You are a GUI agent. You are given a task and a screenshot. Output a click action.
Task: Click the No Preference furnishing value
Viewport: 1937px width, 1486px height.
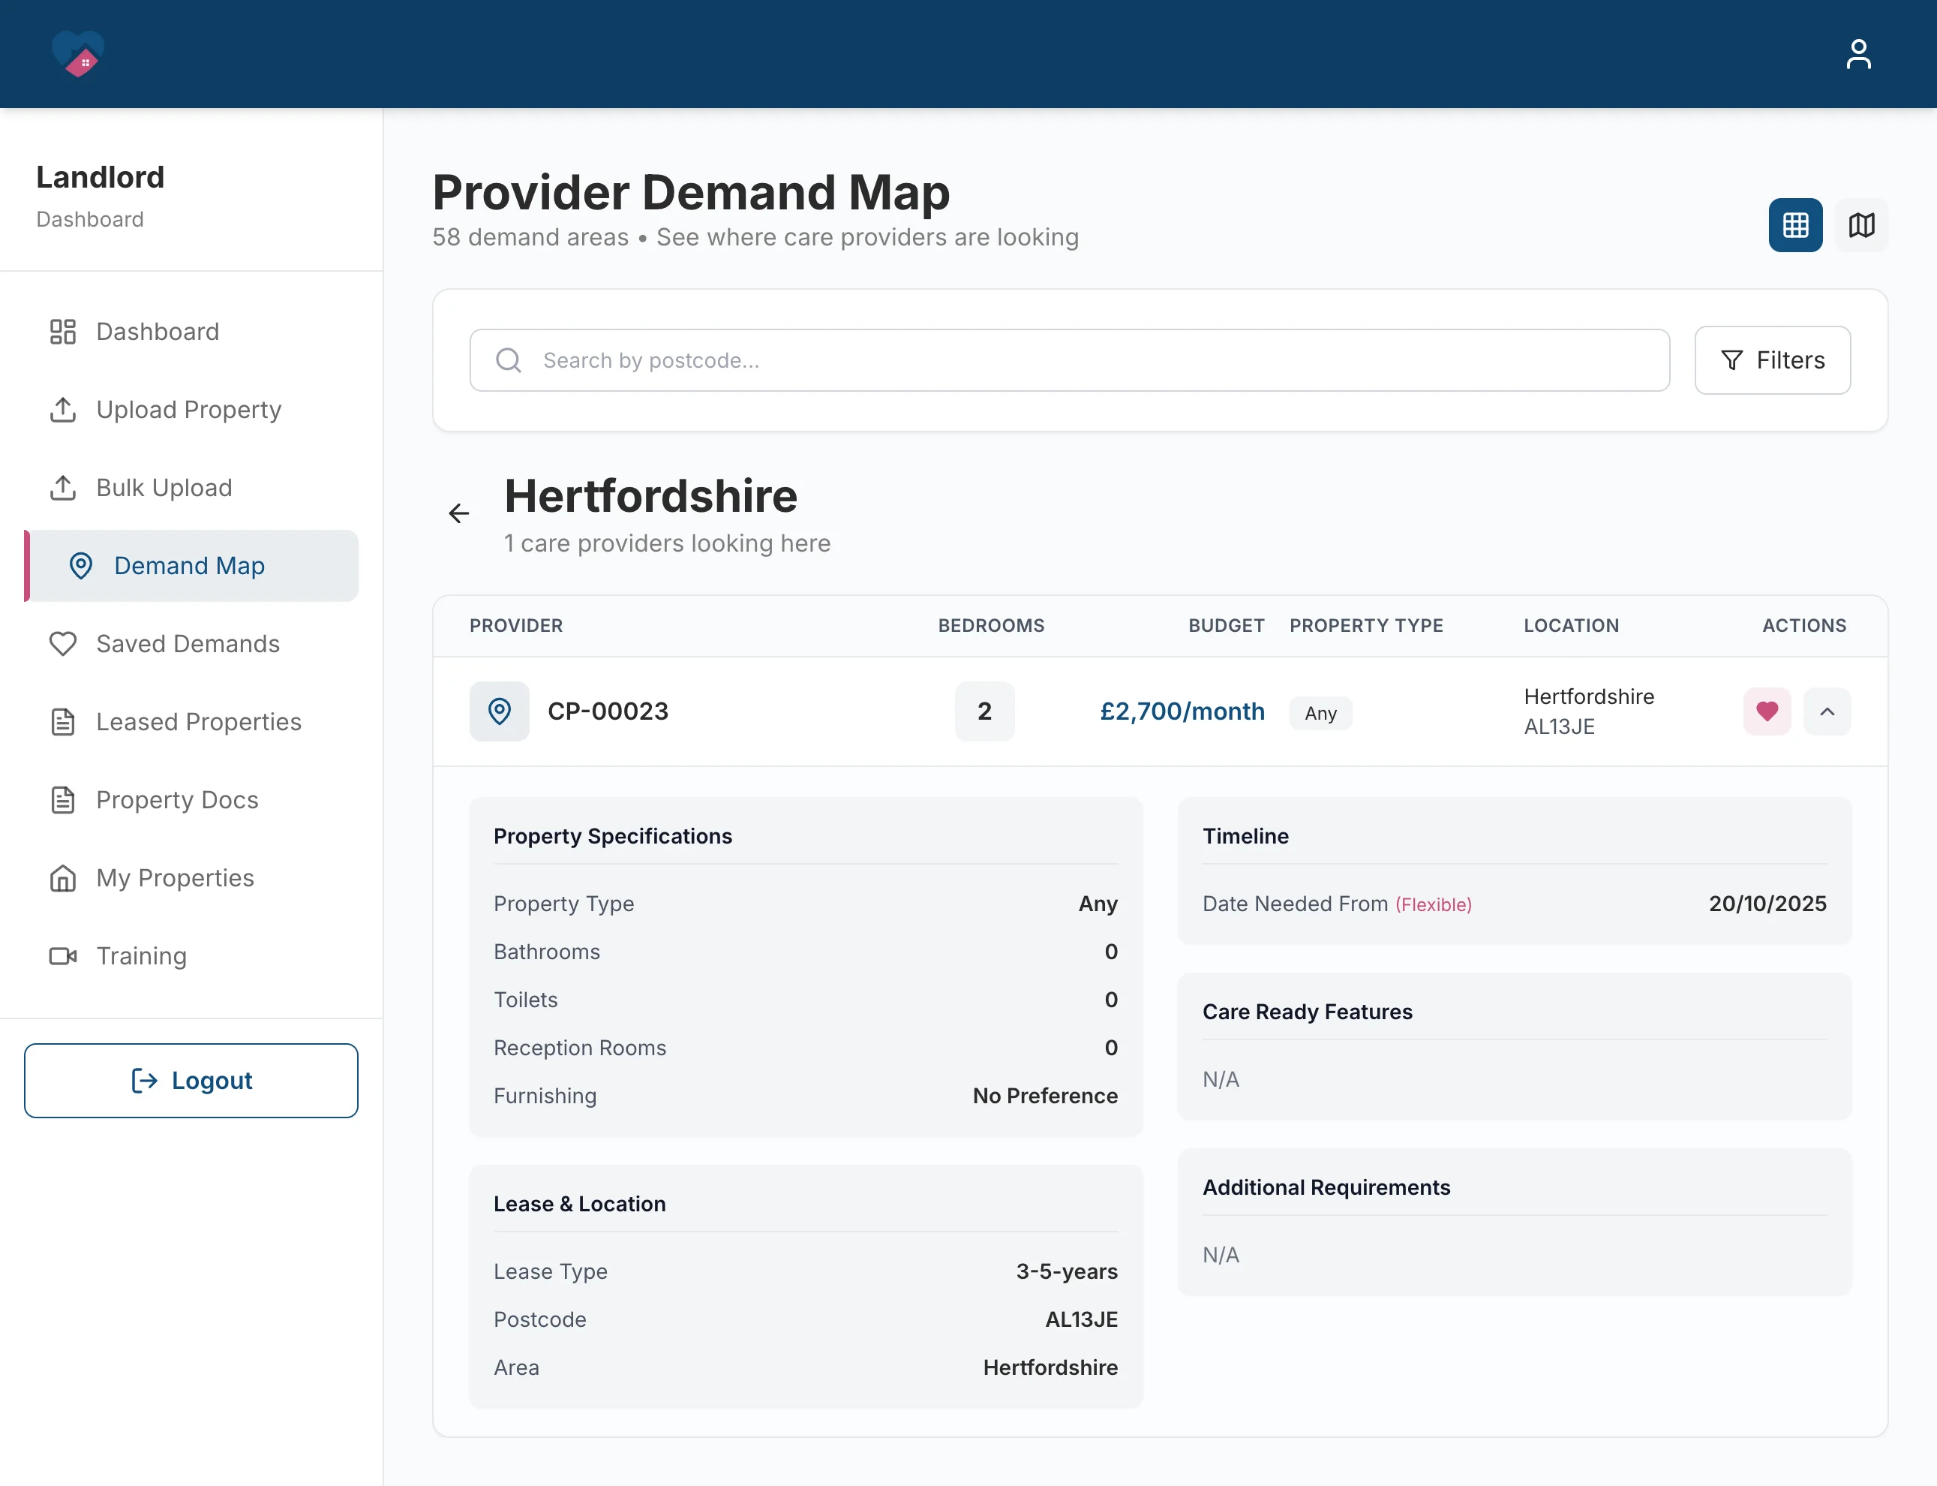tap(1045, 1096)
